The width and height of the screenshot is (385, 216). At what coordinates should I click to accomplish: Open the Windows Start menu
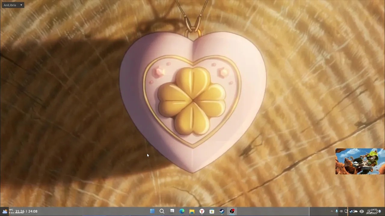coord(152,211)
